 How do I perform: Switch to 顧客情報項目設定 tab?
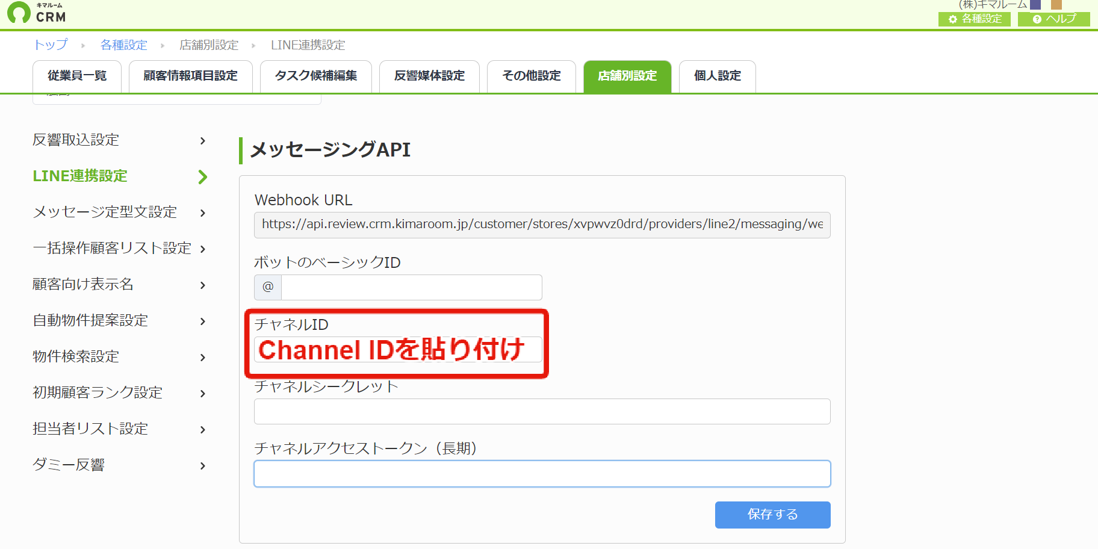191,76
